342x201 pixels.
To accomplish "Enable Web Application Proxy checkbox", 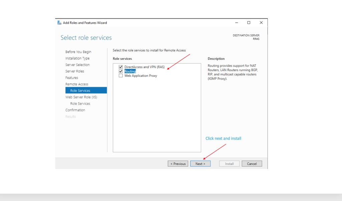I will point(121,76).
